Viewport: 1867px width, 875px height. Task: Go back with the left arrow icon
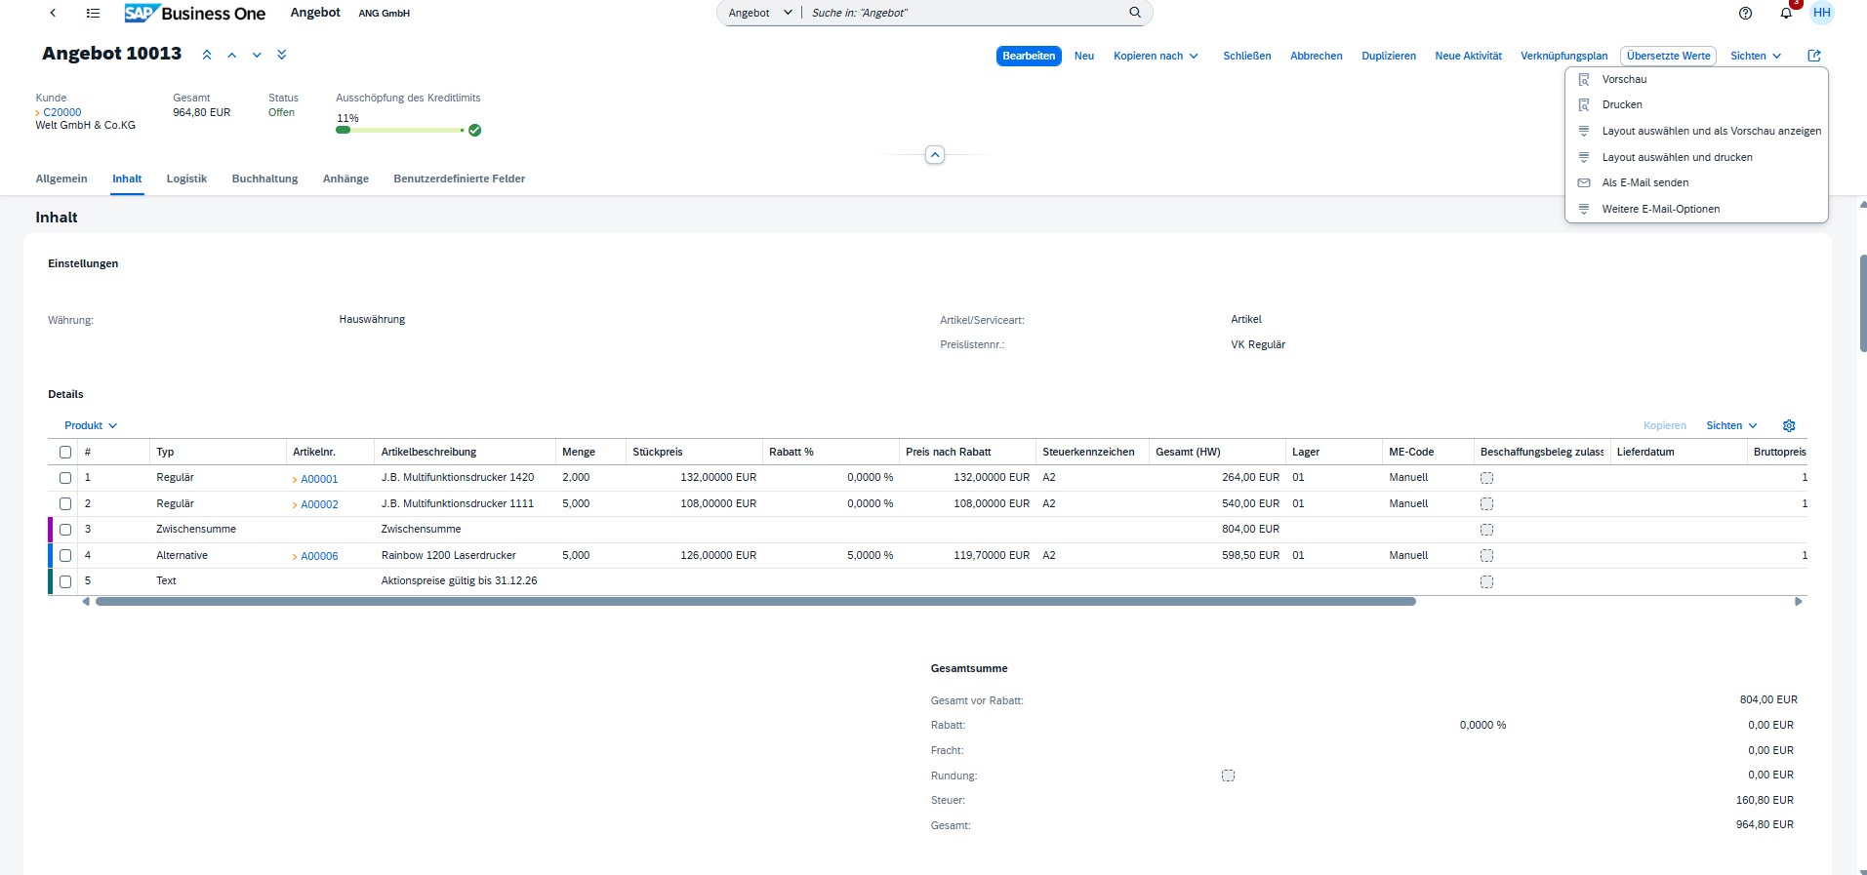pyautogui.click(x=53, y=13)
